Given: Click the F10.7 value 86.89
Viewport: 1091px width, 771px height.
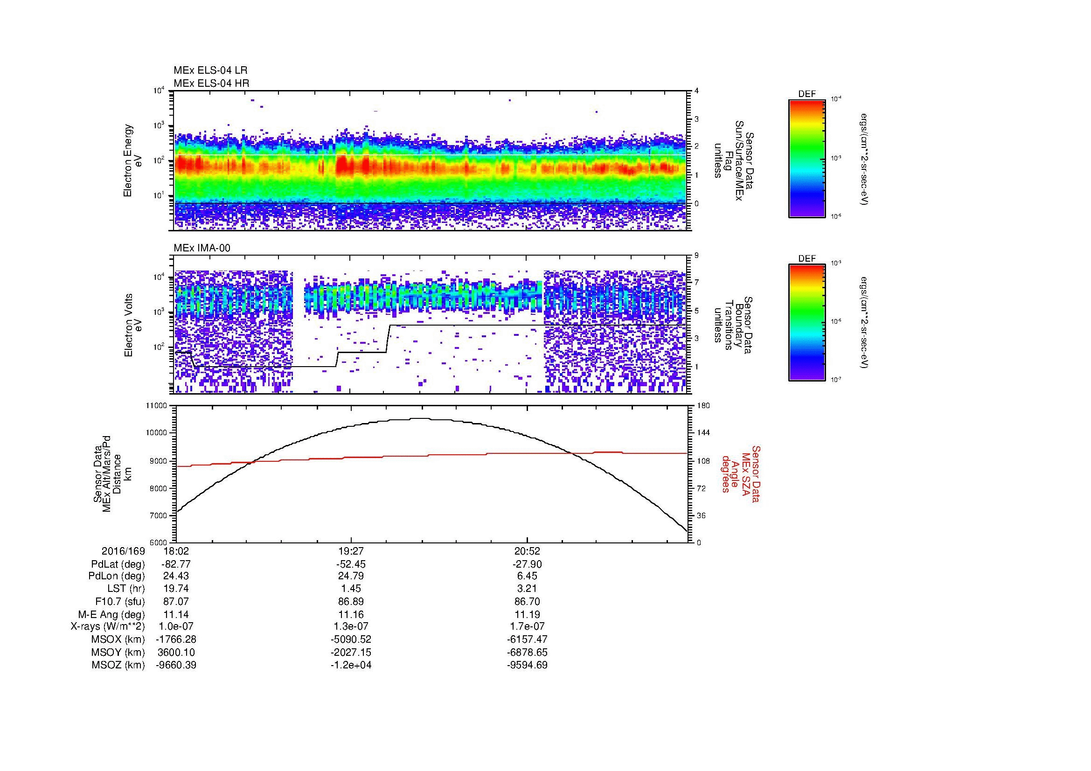Looking at the screenshot, I should pos(351,601).
